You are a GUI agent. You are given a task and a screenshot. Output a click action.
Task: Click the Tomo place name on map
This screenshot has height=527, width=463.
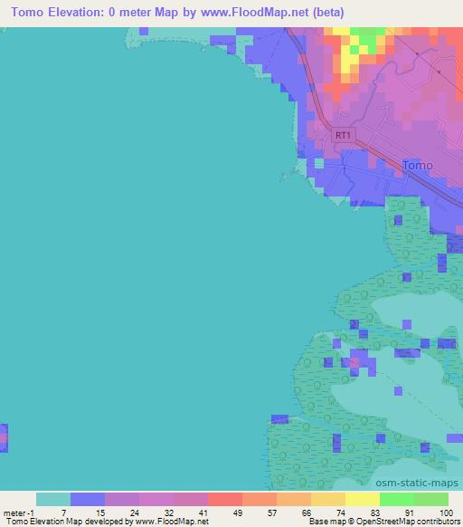click(x=418, y=166)
